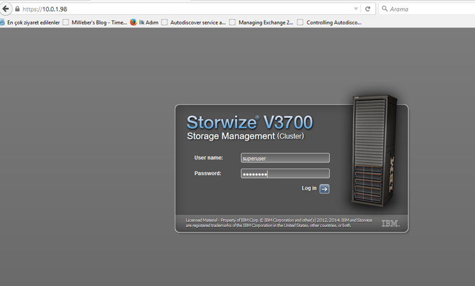The height and width of the screenshot is (286, 475).
Task: Click the Password input field
Action: click(285, 173)
